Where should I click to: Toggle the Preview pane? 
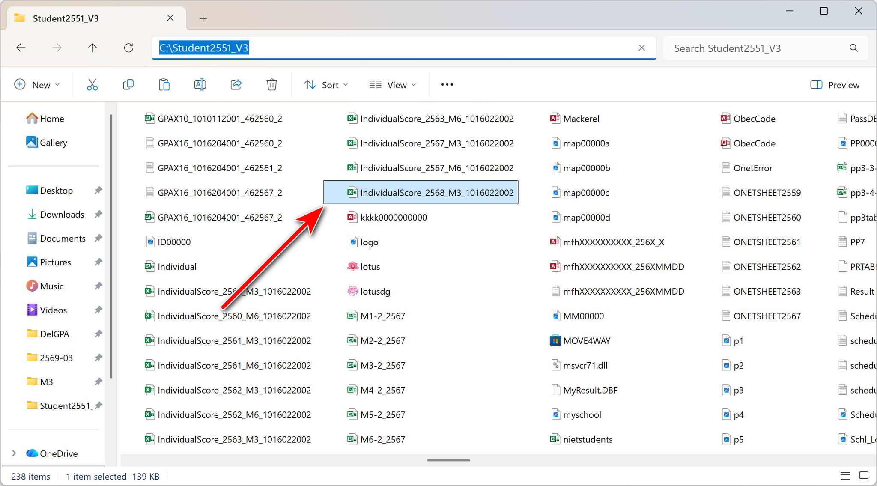[x=835, y=85]
